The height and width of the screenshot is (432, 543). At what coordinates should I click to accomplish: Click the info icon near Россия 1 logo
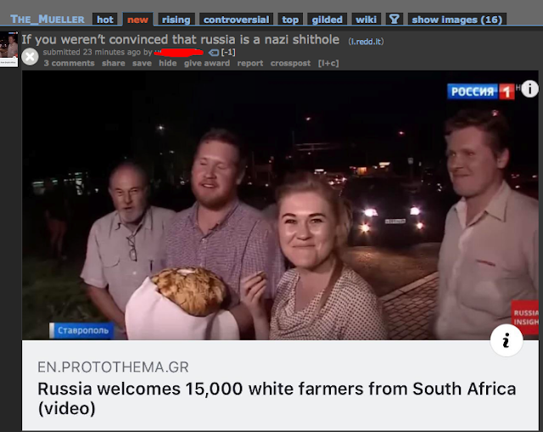point(529,89)
